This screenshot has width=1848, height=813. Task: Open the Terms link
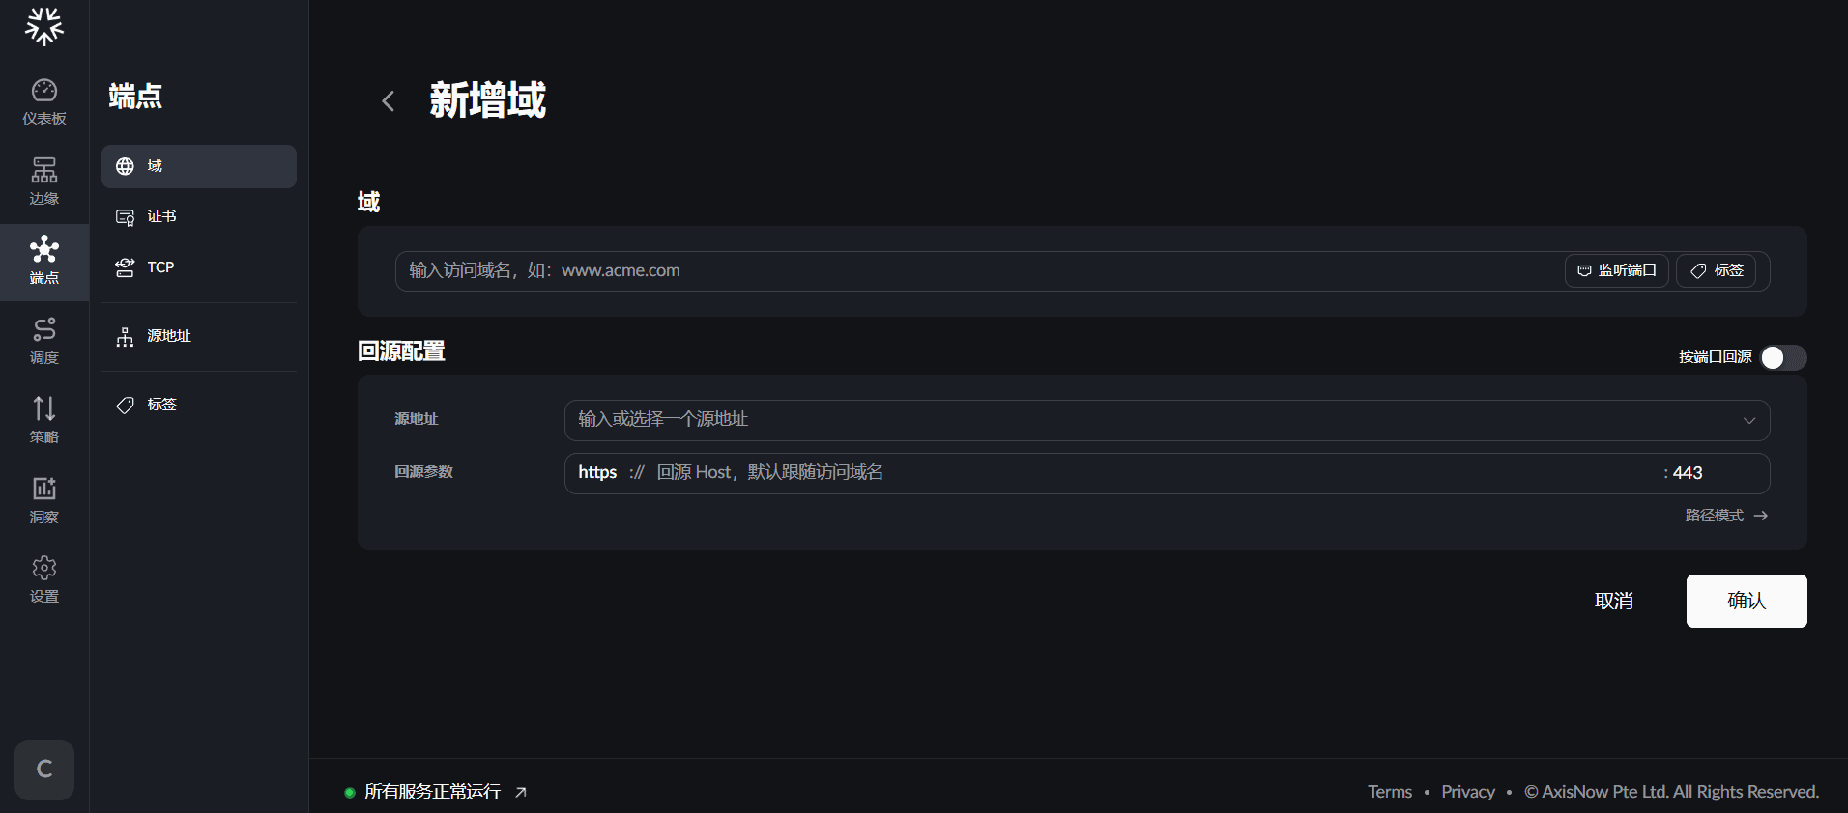pyautogui.click(x=1390, y=792)
